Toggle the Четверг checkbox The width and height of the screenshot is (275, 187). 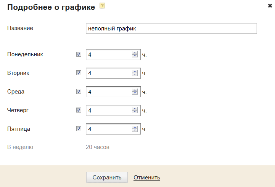pos(79,110)
